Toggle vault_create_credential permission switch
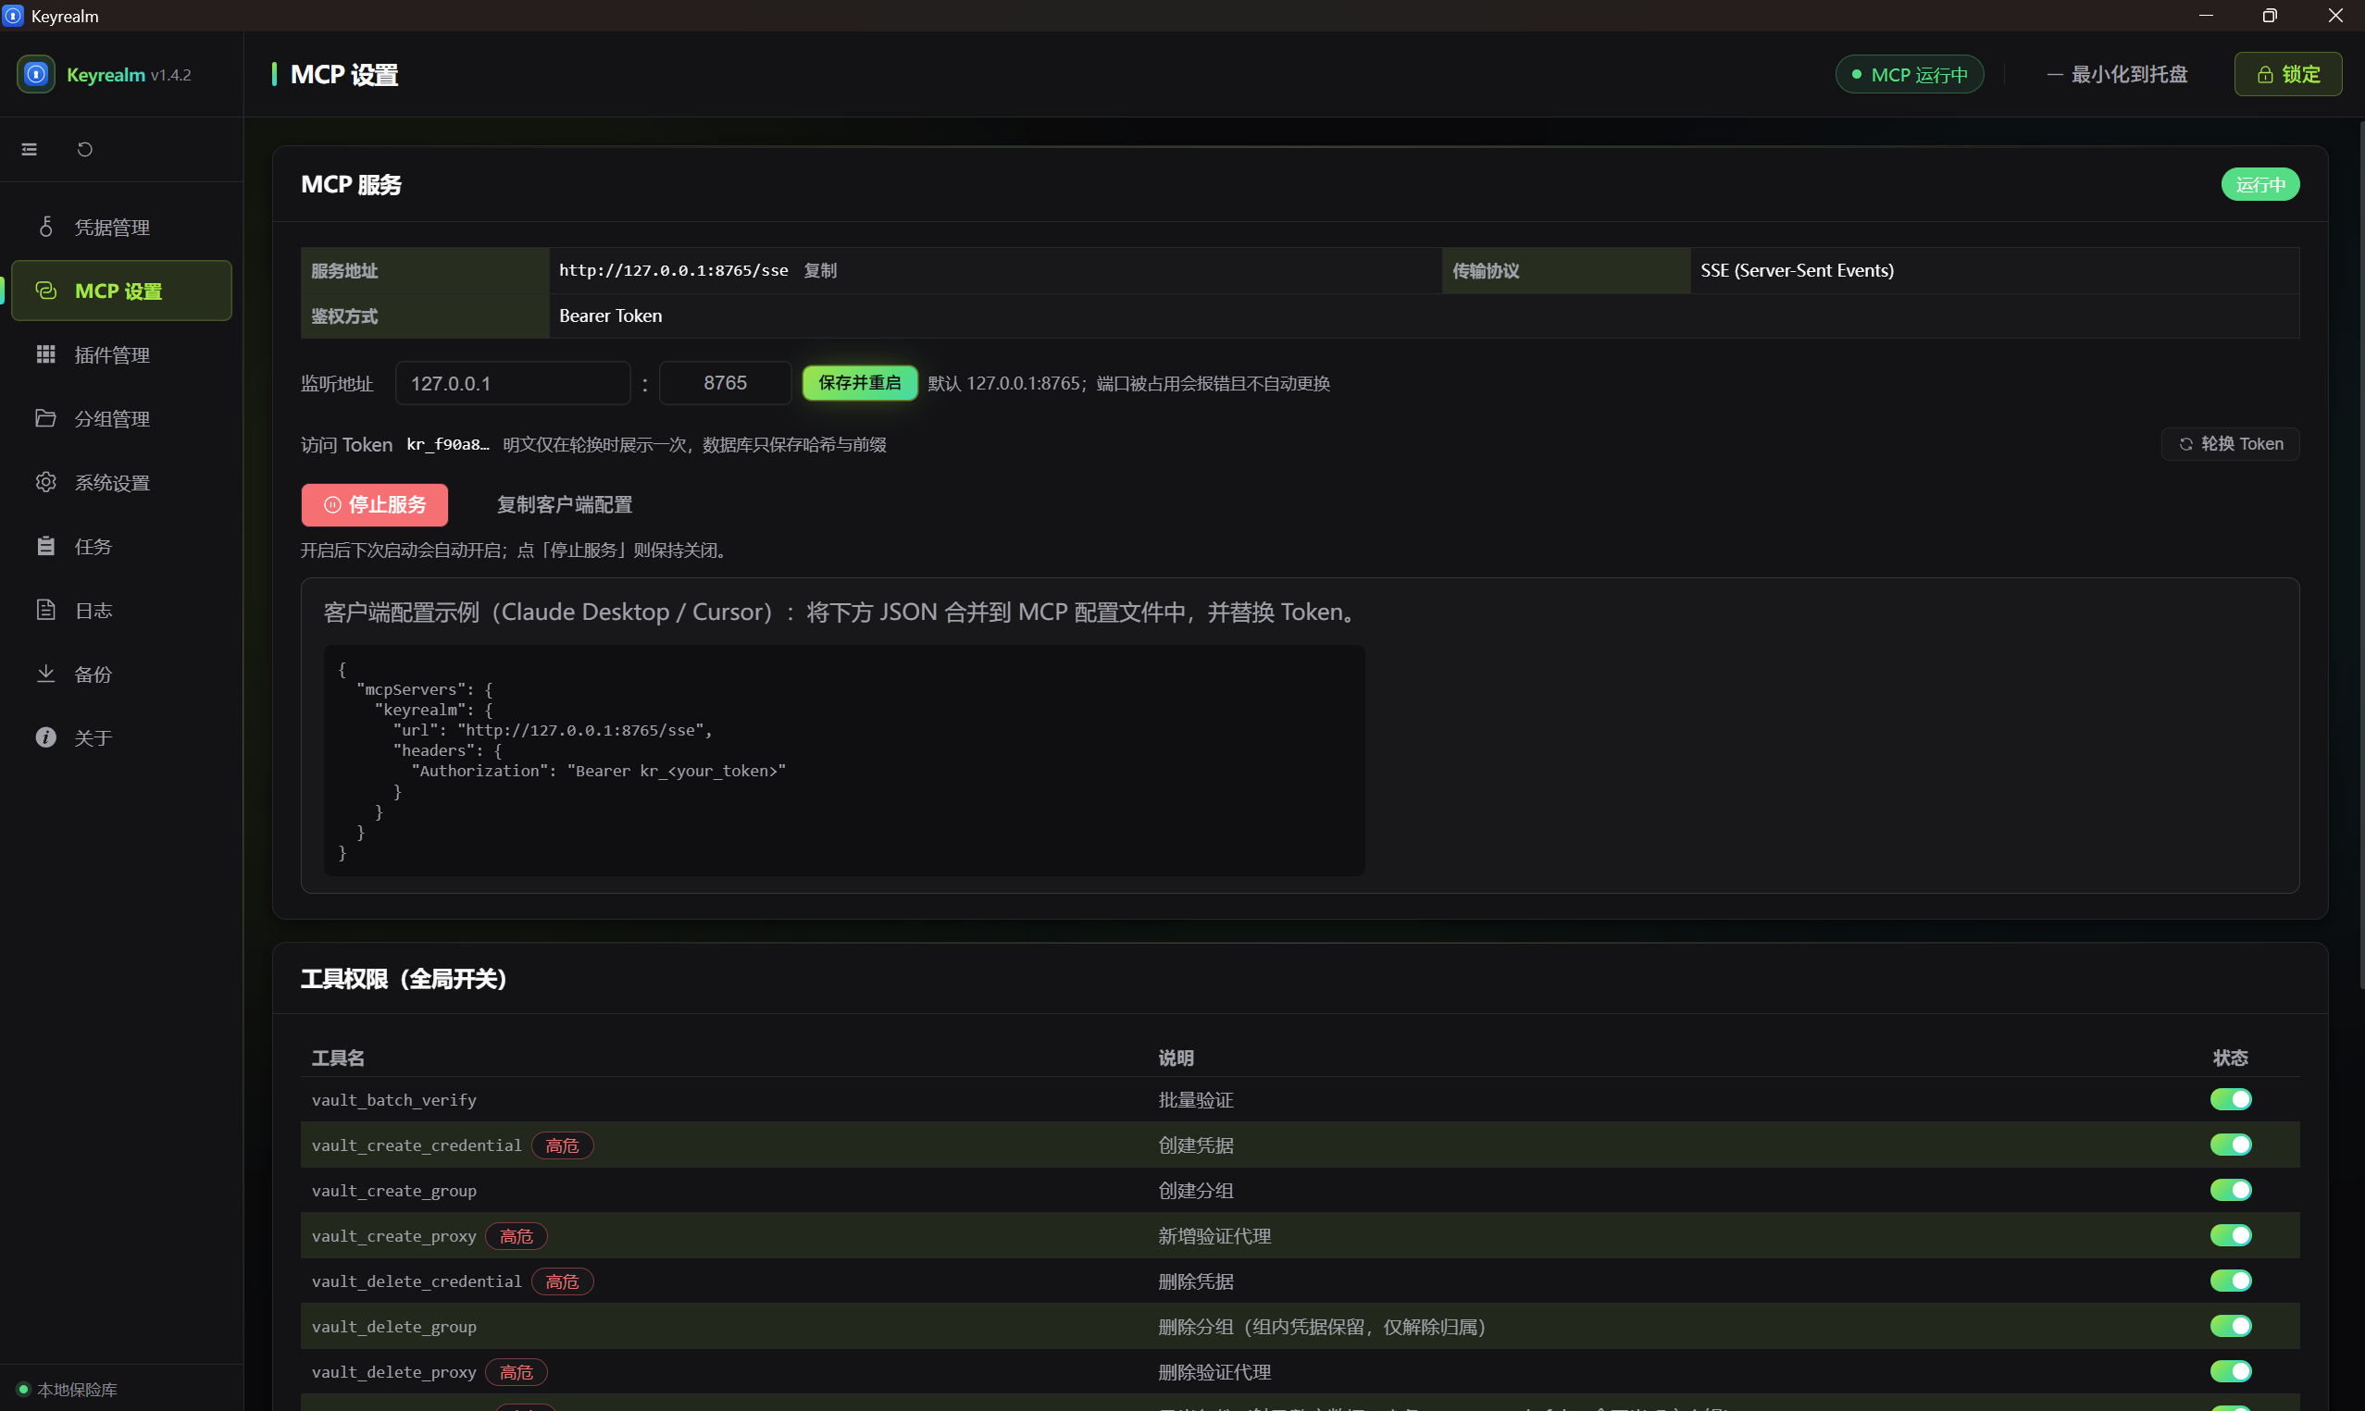 [x=2230, y=1145]
